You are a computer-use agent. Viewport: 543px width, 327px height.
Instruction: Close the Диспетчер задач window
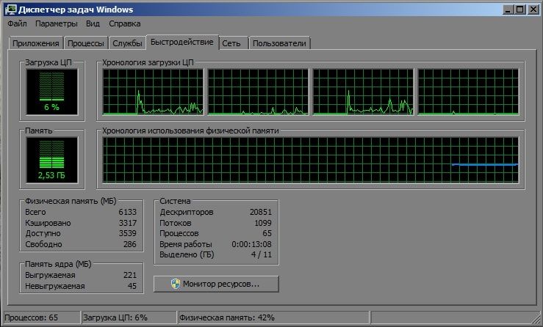(533, 10)
